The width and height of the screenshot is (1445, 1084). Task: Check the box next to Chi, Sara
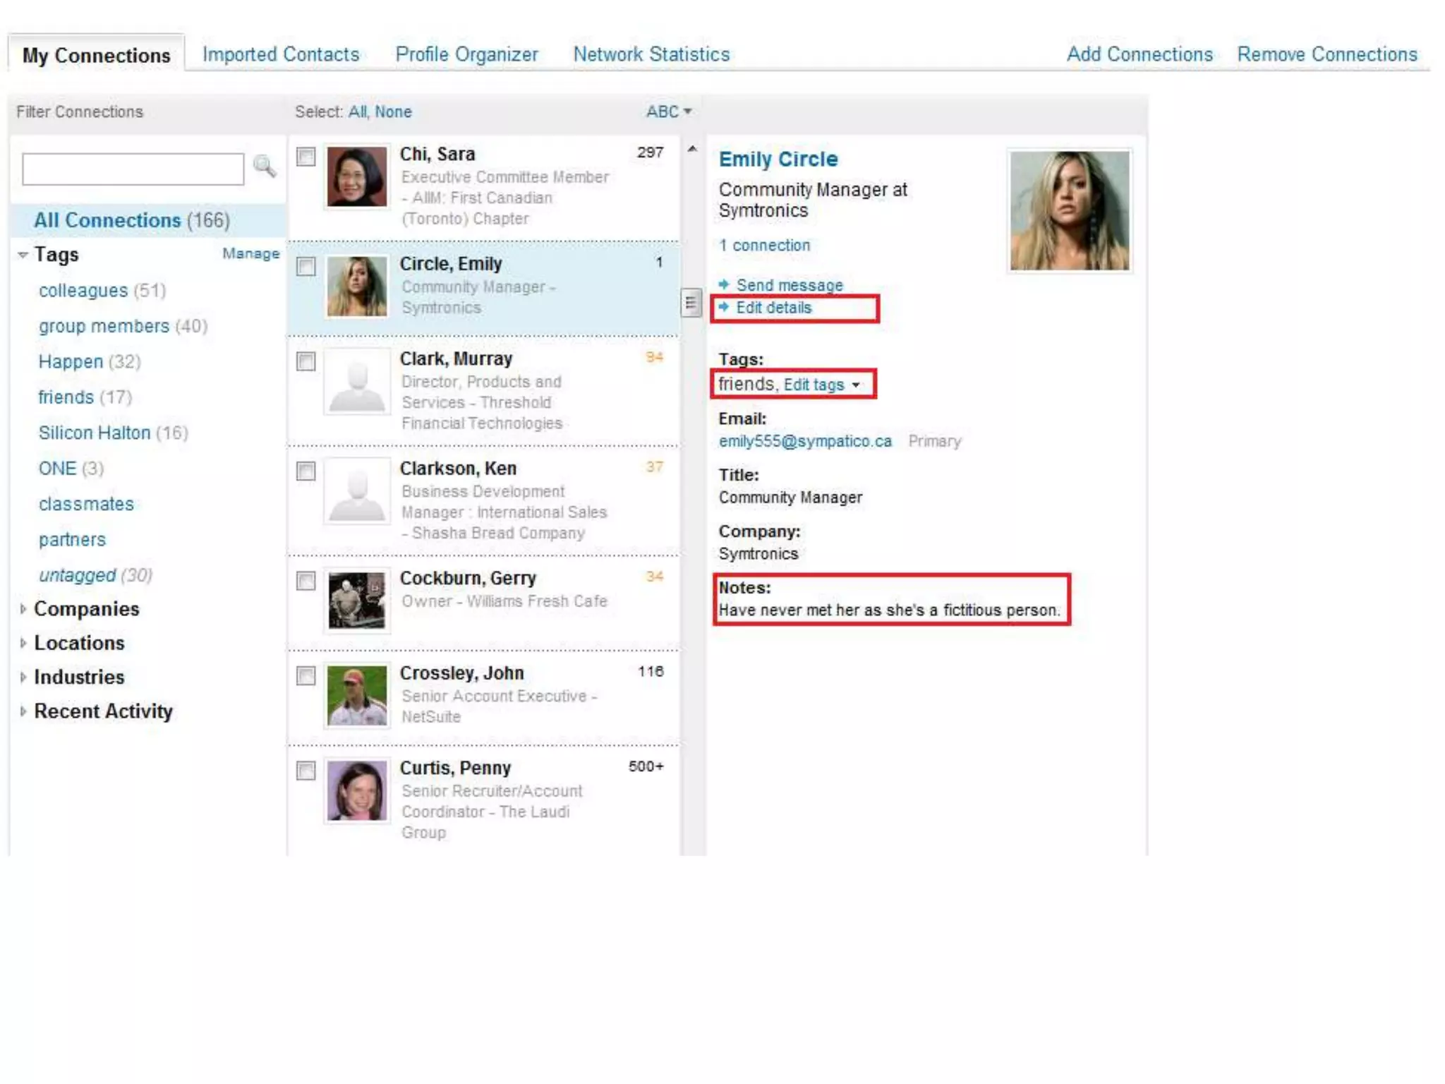click(306, 157)
